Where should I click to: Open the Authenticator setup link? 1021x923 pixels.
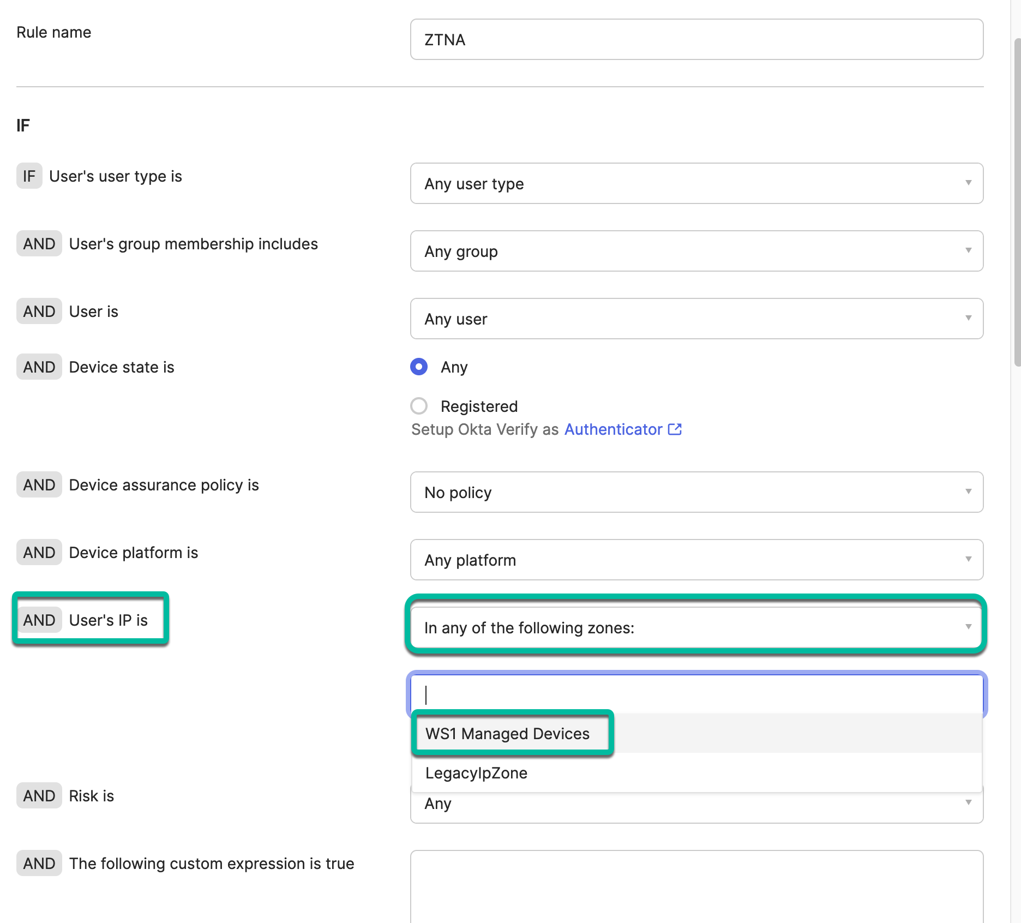(613, 430)
